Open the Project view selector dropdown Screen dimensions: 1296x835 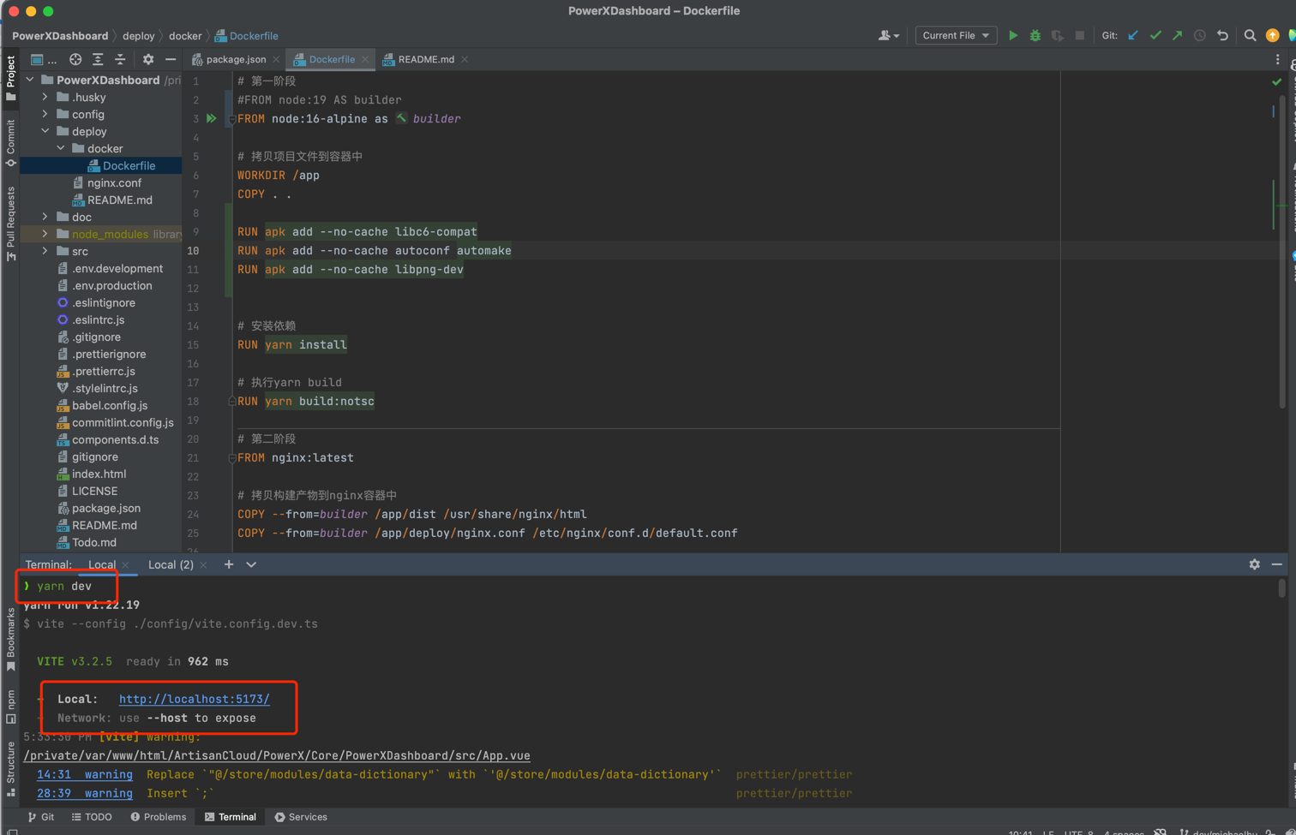click(43, 59)
